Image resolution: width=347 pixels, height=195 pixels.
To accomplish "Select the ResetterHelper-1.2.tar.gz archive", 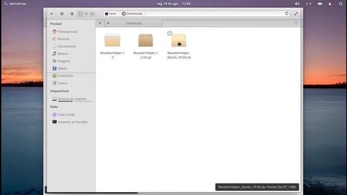I will click(x=145, y=46).
